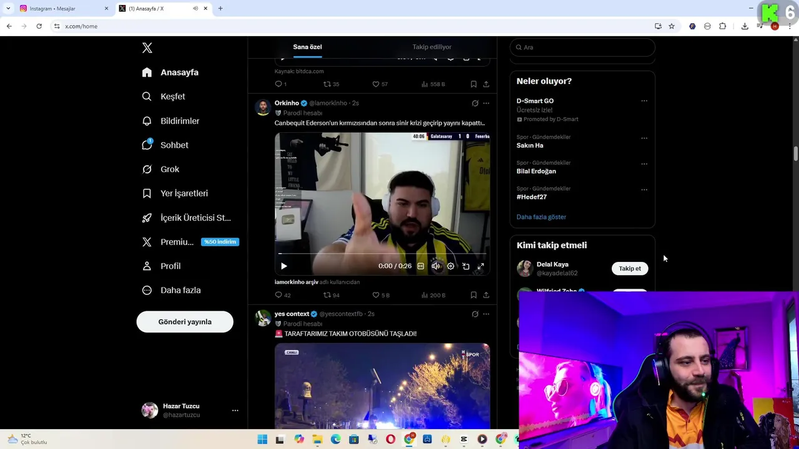The width and height of the screenshot is (799, 449).
Task: Click Daha fazla göster link
Action: point(541,217)
